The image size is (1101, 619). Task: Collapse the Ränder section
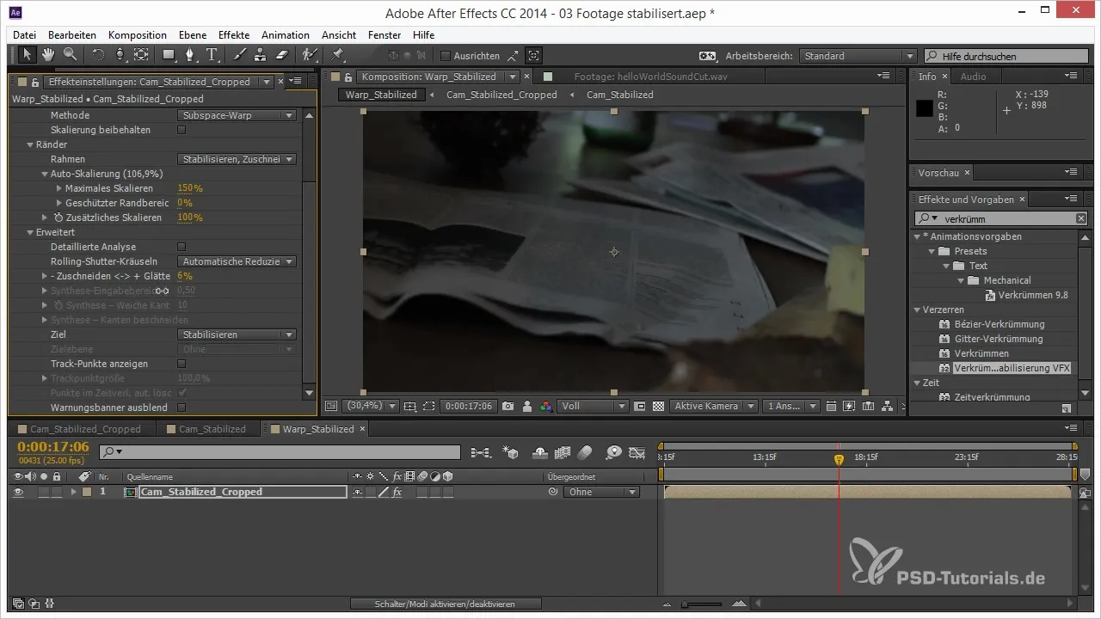point(30,144)
